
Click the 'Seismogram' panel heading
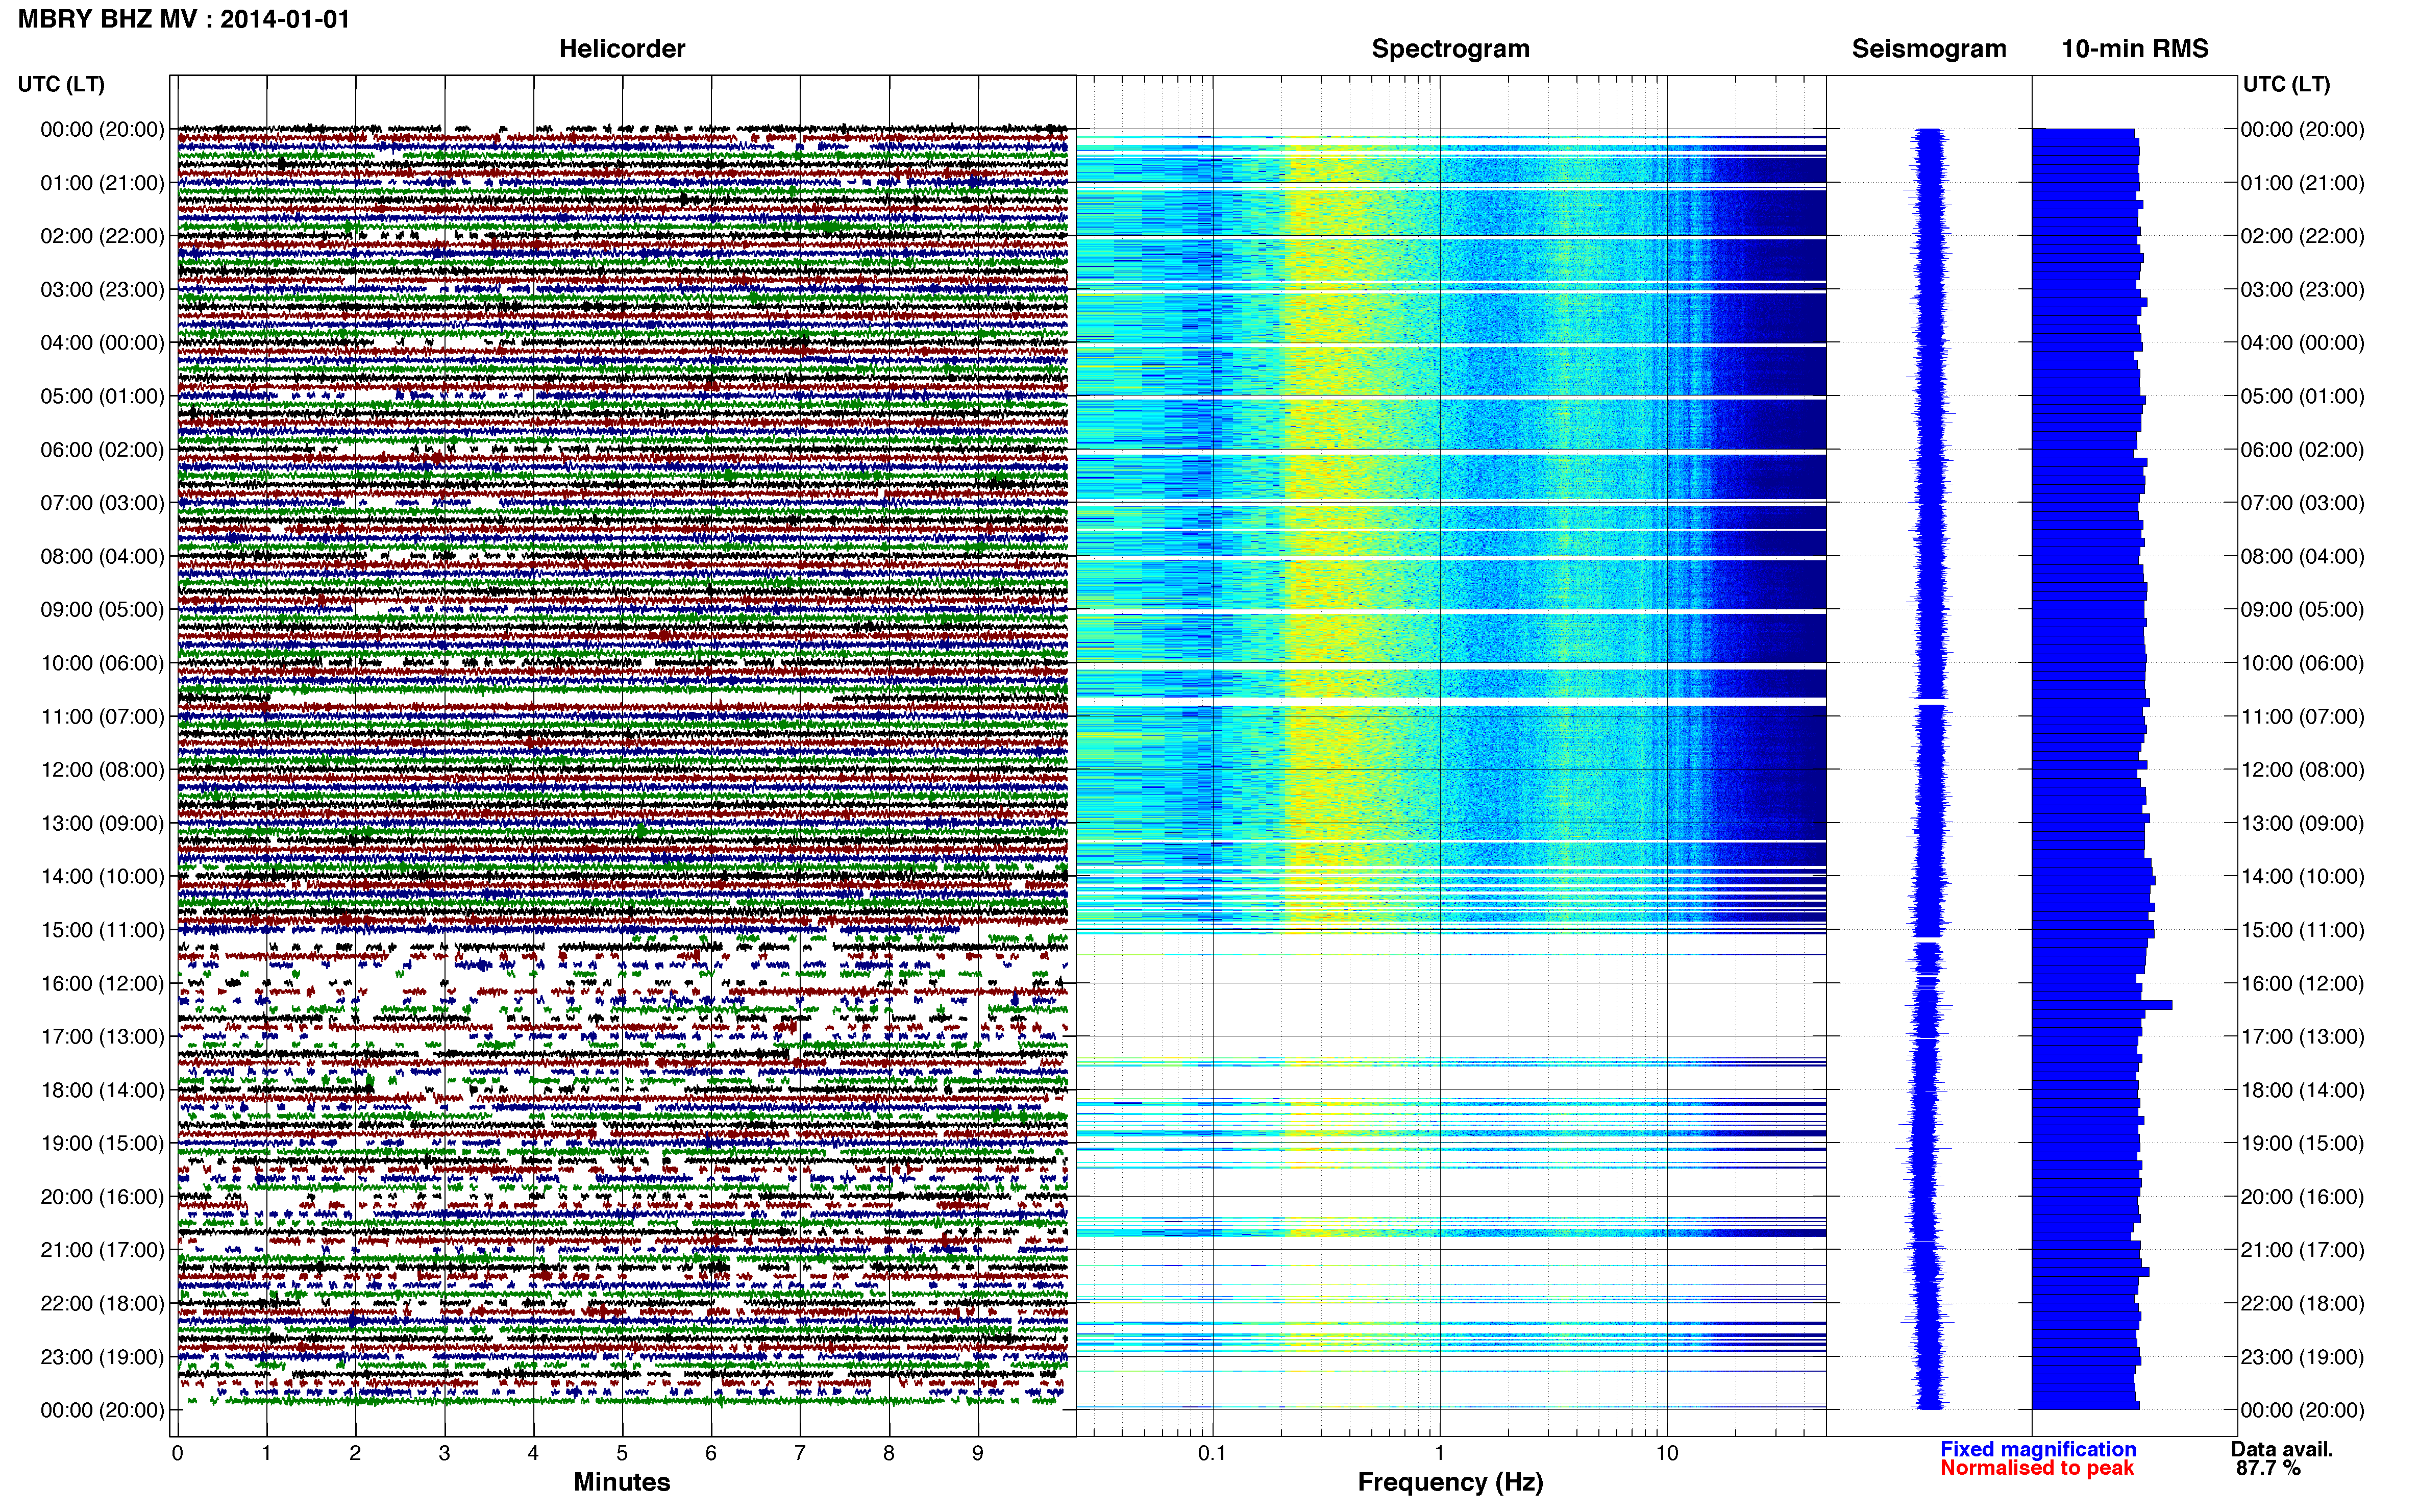click(1929, 49)
